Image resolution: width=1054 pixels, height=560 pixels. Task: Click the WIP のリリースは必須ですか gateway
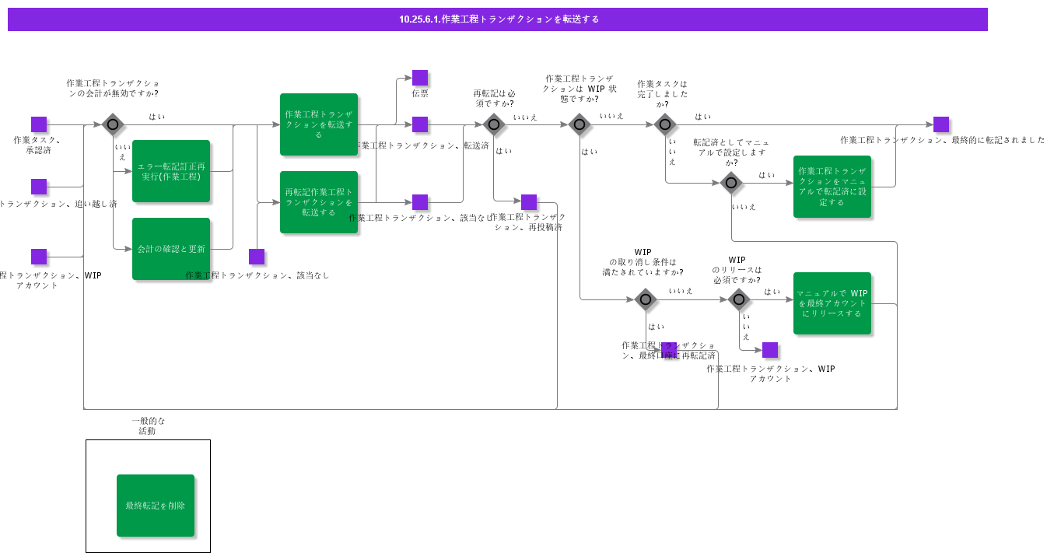[739, 299]
